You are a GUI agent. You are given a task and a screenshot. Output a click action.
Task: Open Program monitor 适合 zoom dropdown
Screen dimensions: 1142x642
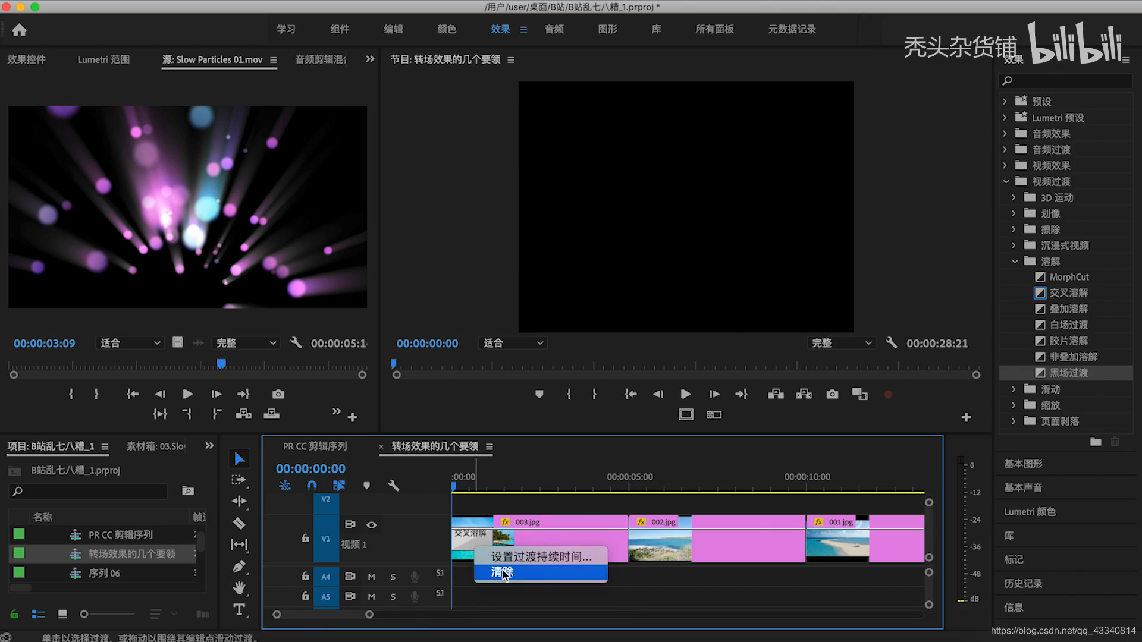point(513,343)
